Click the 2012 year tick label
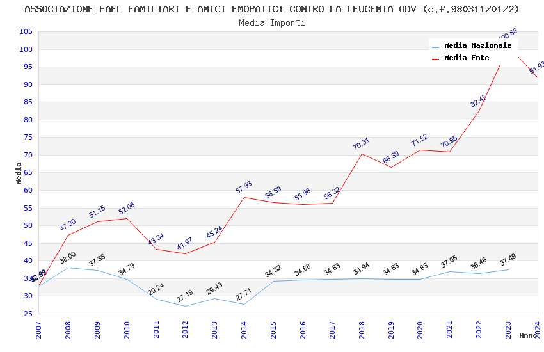The image size is (544, 352). [185, 330]
